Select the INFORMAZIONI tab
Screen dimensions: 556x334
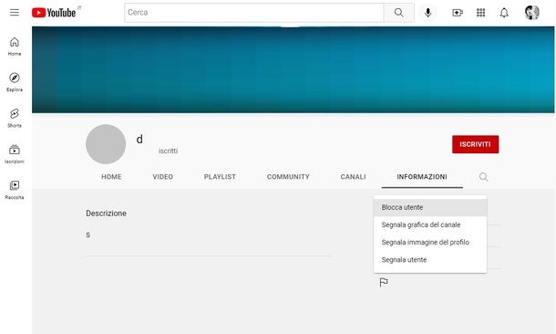(422, 177)
